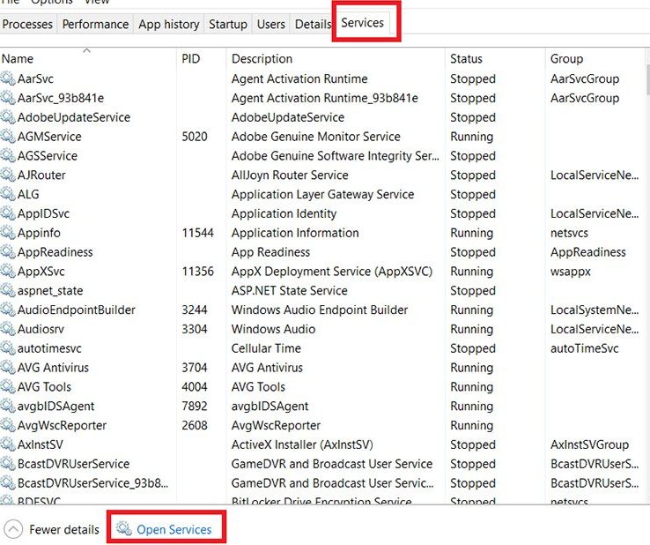Click the gear icon beside AGSService
Screen dimensions: 650x545
8,156
